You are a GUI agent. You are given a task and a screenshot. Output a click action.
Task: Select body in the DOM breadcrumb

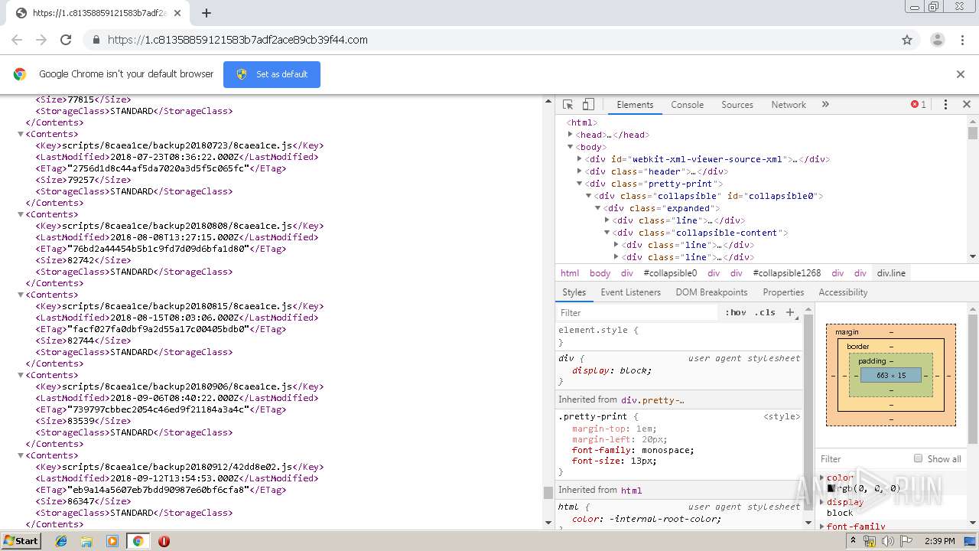[600, 273]
